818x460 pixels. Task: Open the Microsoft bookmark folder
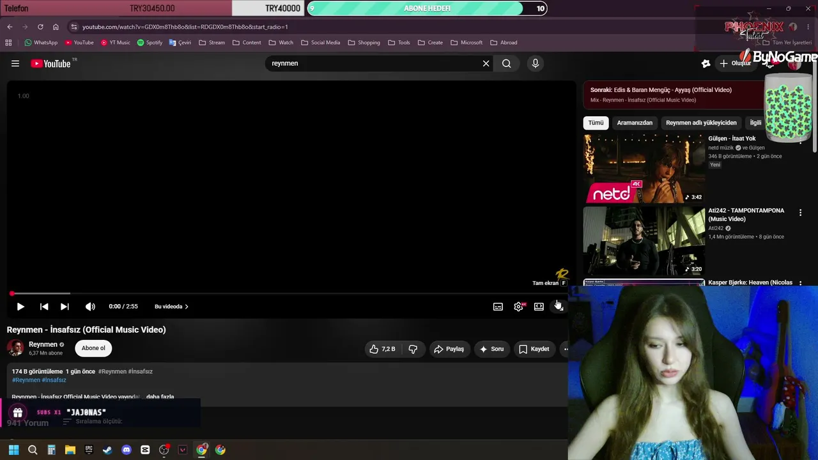tap(467, 43)
